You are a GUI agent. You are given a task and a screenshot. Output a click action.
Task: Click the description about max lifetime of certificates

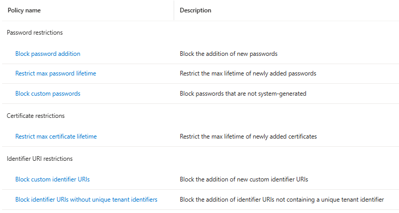[x=248, y=136]
